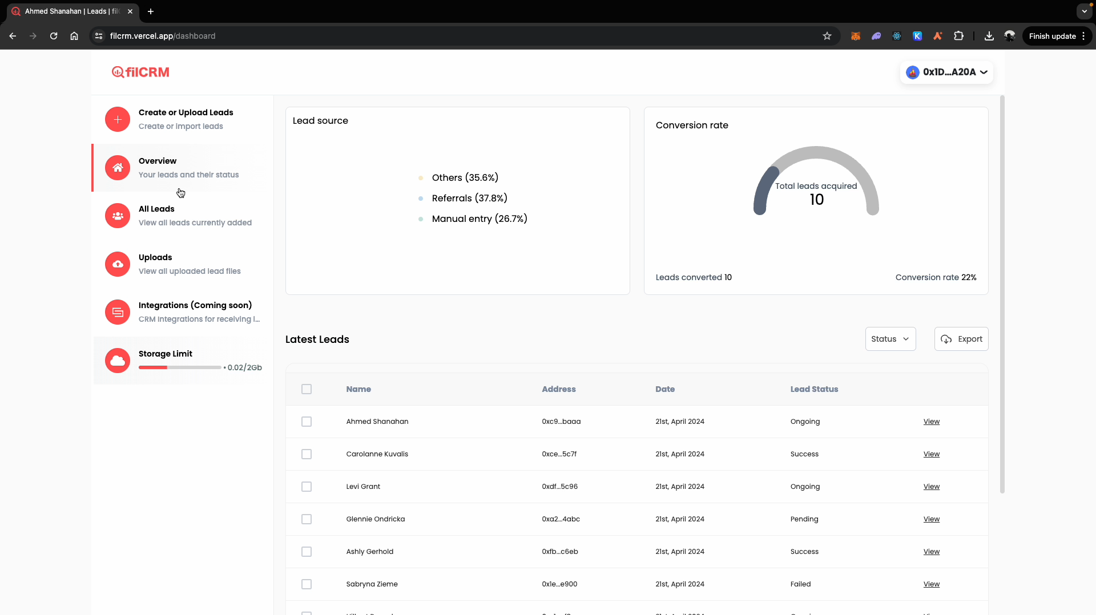1096x615 pixels.
Task: Open the browser downloads icon
Action: point(989,36)
